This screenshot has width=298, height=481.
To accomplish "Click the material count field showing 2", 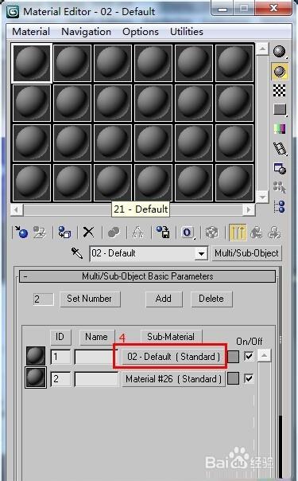I will click(x=43, y=299).
